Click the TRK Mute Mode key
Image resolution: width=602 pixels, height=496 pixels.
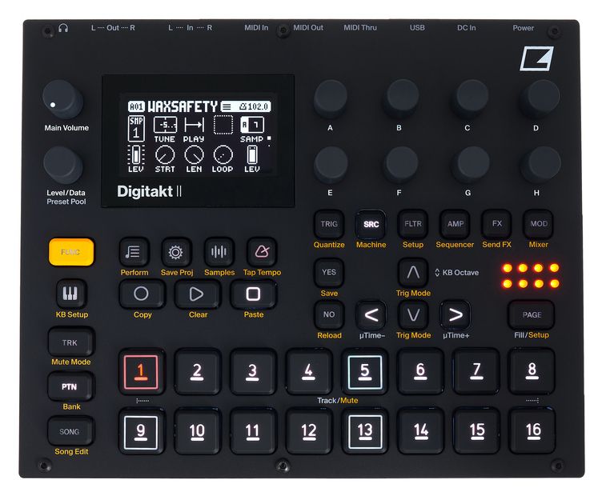(x=70, y=342)
